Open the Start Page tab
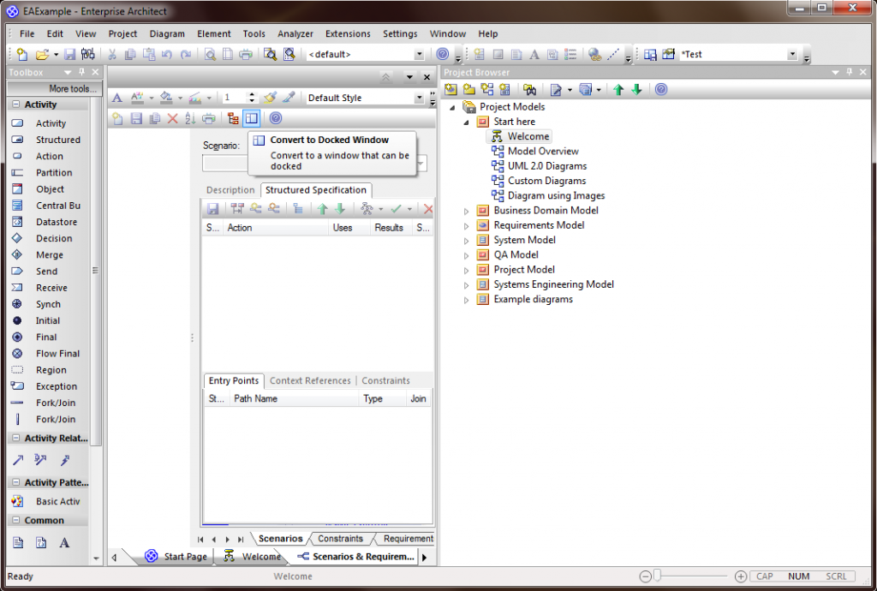The height and width of the screenshot is (591, 877). [176, 557]
